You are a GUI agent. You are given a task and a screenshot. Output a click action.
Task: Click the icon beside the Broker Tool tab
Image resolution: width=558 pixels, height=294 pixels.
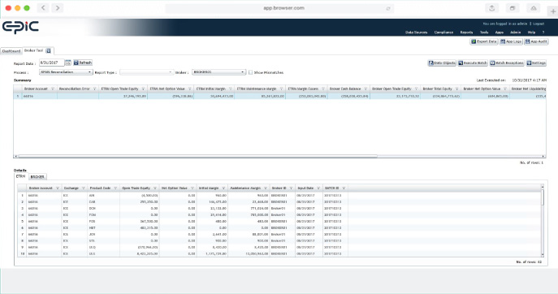point(49,50)
